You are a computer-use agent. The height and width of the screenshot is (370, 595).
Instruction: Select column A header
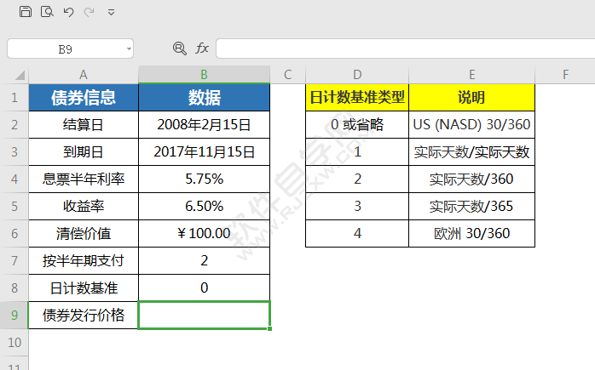(84, 75)
